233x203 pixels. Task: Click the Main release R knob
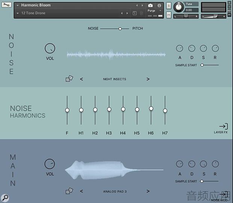click(215, 164)
